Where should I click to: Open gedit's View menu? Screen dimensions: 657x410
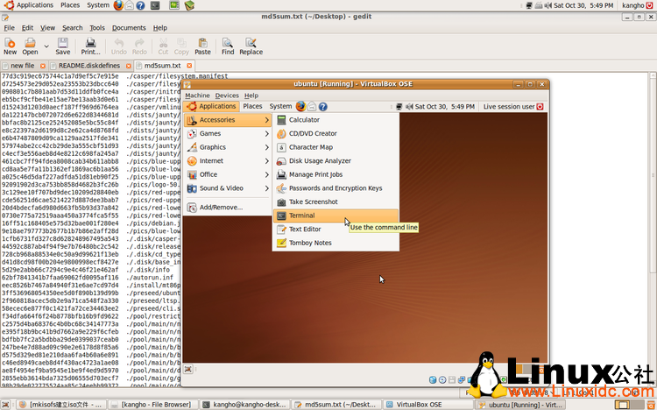(x=47, y=28)
